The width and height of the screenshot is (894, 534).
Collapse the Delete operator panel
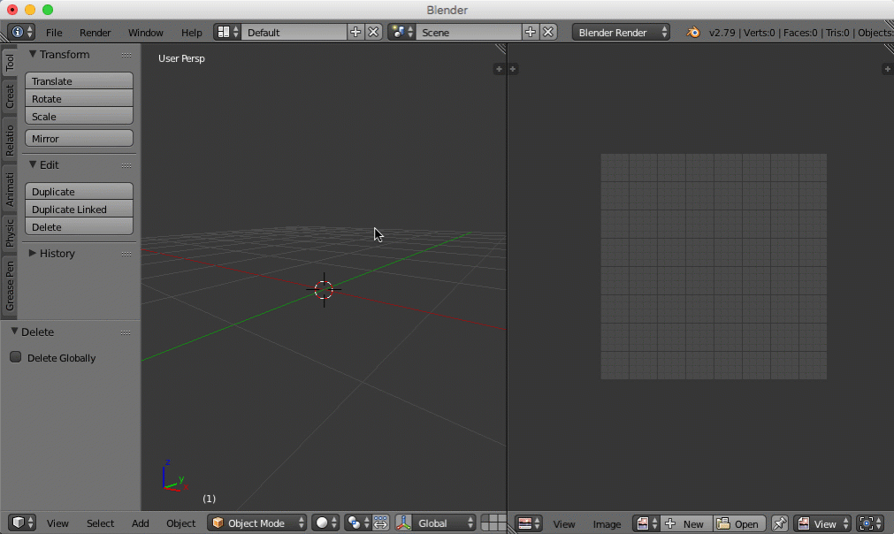pos(14,332)
